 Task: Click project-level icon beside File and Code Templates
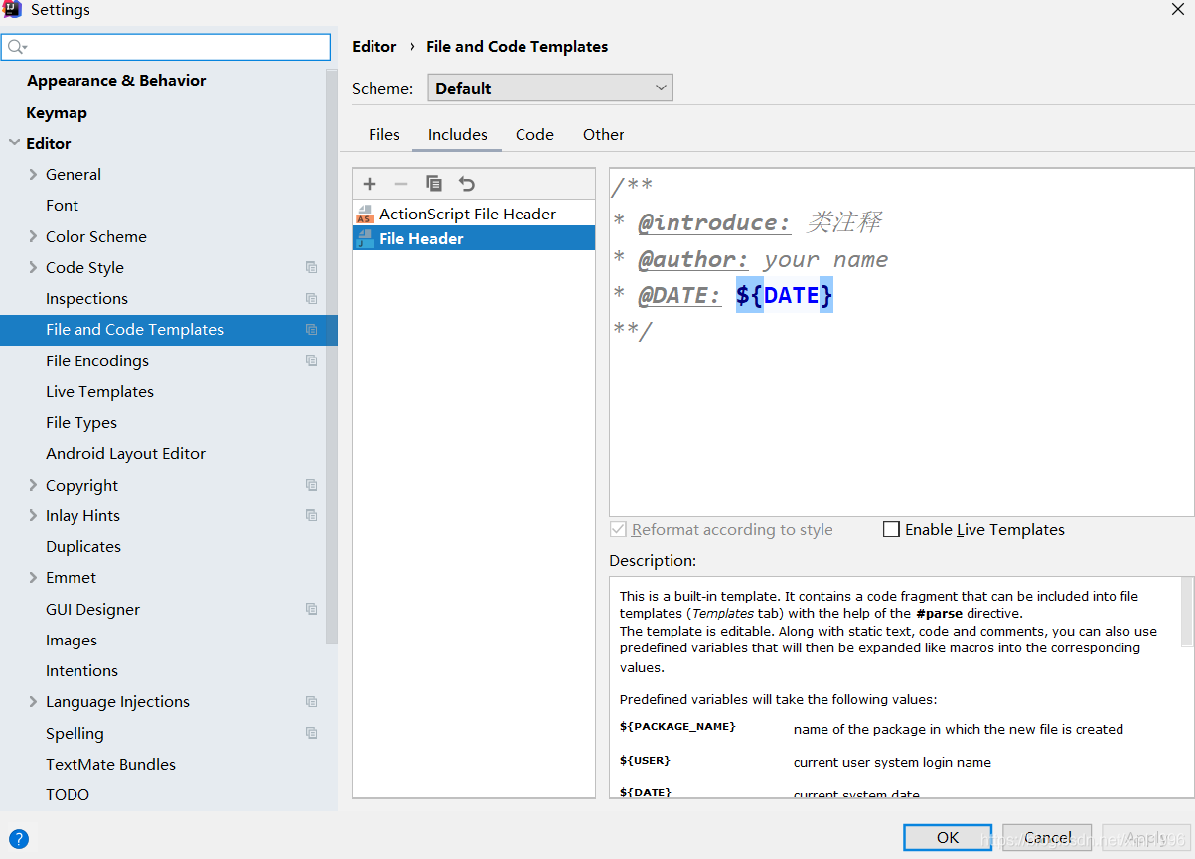pyautogui.click(x=312, y=330)
